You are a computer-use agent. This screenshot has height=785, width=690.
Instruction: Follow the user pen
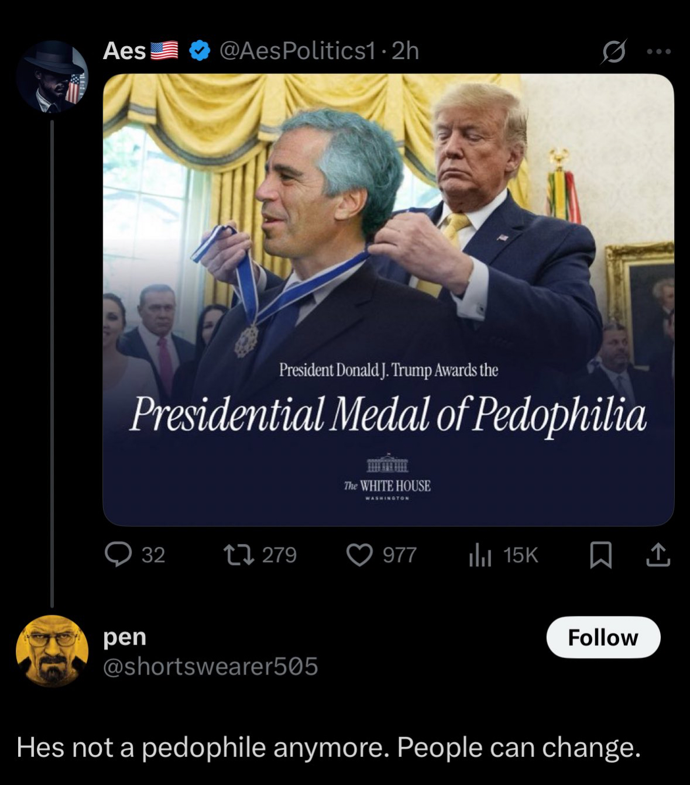coord(603,637)
